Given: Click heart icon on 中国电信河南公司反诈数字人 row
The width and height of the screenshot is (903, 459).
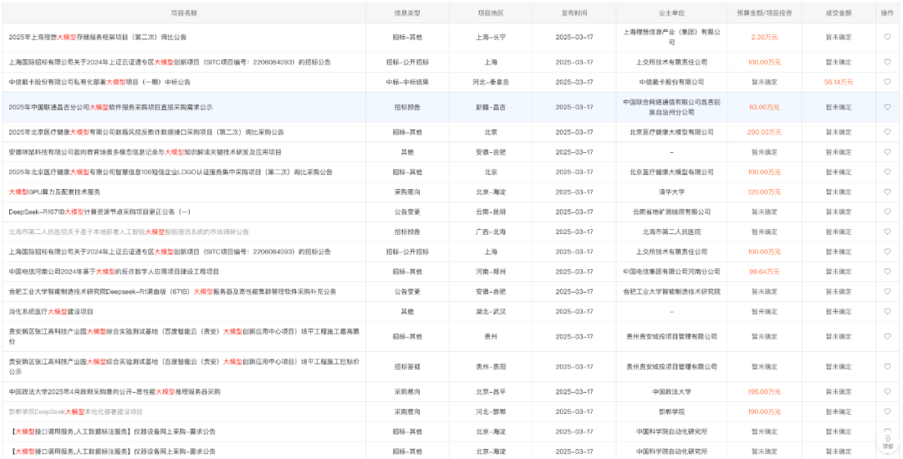Looking at the screenshot, I should pyautogui.click(x=887, y=271).
